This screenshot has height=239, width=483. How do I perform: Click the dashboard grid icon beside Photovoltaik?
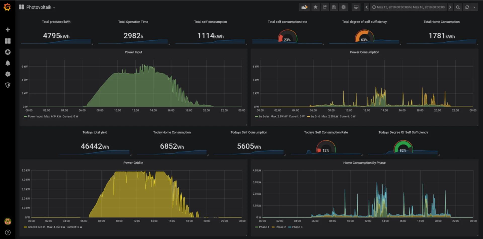pos(21,7)
